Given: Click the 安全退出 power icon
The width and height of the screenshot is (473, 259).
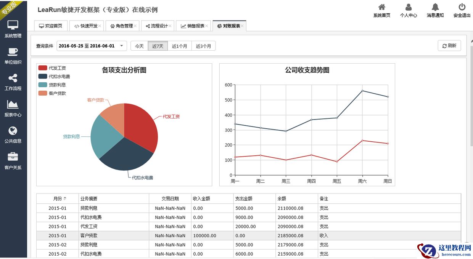Looking at the screenshot, I should click(x=462, y=7).
